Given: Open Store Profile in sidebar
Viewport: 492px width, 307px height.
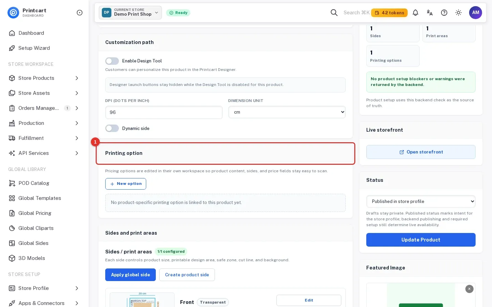Looking at the screenshot, I should pyautogui.click(x=44, y=288).
